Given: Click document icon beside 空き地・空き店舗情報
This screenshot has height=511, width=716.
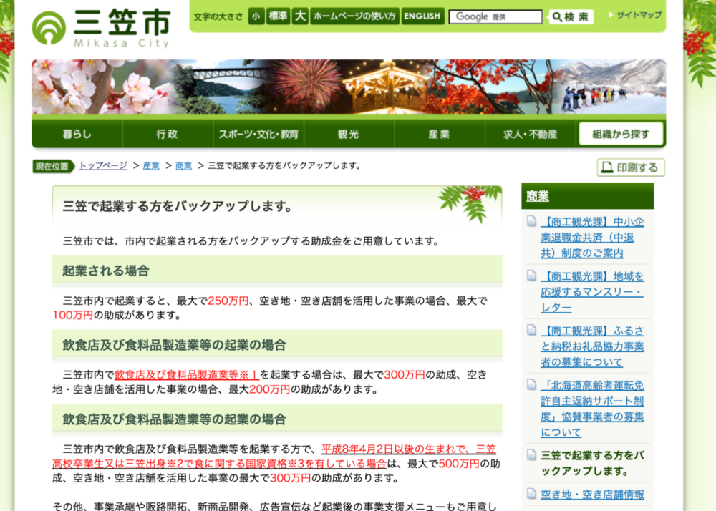Looking at the screenshot, I should [x=531, y=494].
